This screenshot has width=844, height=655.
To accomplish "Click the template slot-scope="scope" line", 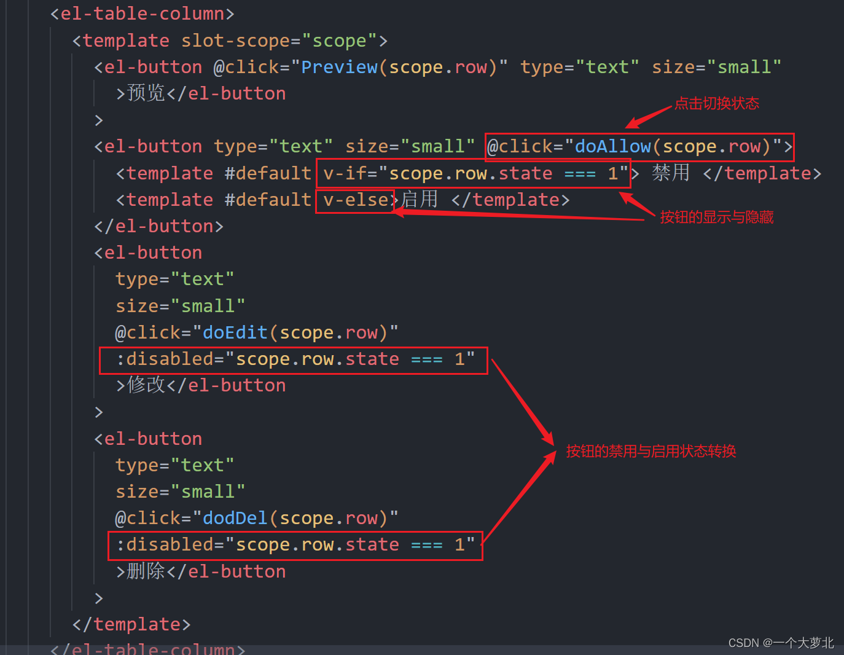I will 230,41.
